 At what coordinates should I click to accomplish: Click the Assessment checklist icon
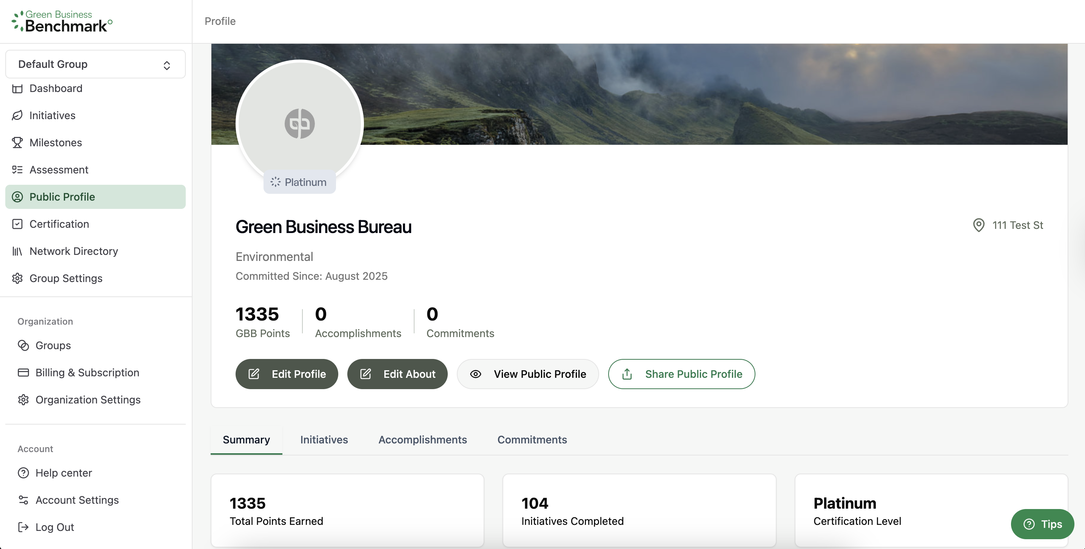click(x=17, y=170)
